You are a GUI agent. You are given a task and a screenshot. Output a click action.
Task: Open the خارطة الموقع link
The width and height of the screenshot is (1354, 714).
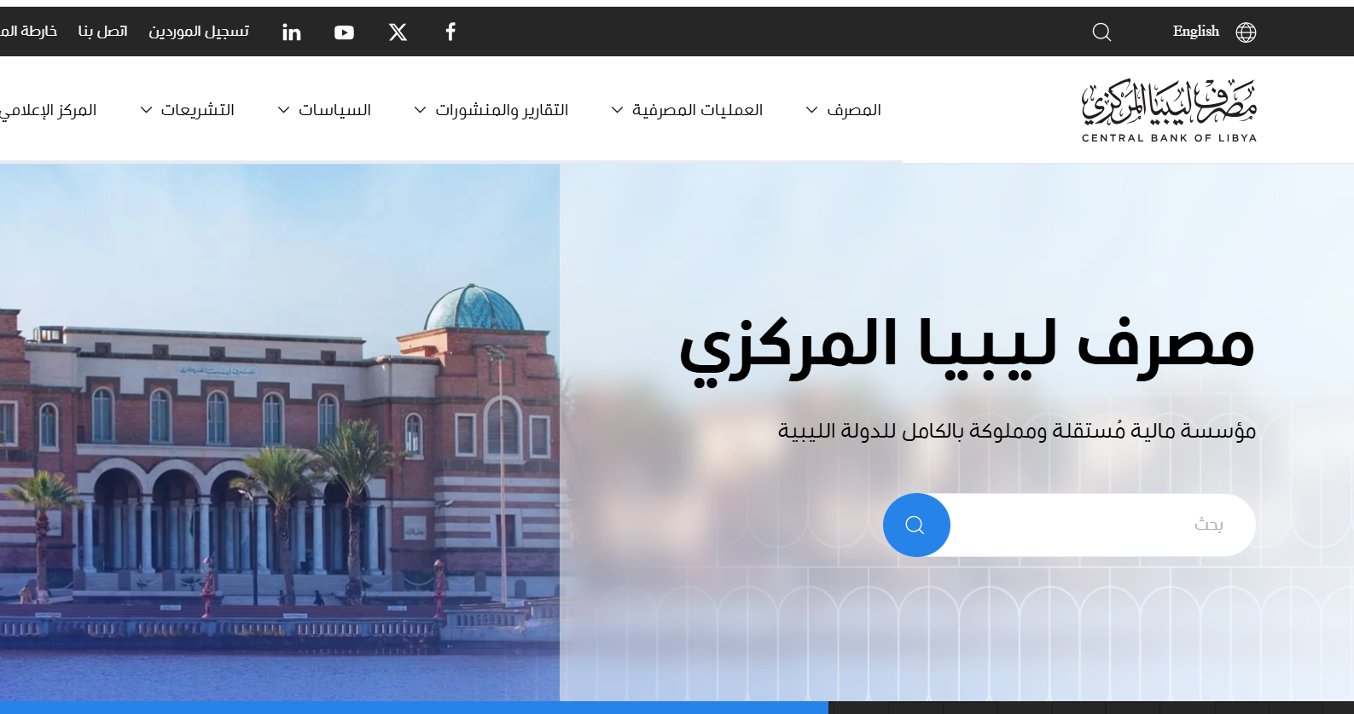pyautogui.click(x=28, y=32)
